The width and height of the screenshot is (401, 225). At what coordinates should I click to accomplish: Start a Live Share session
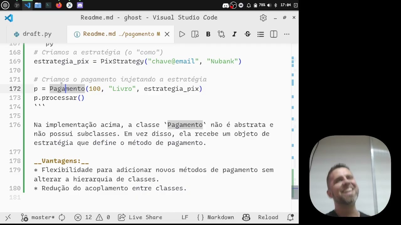(x=140, y=217)
